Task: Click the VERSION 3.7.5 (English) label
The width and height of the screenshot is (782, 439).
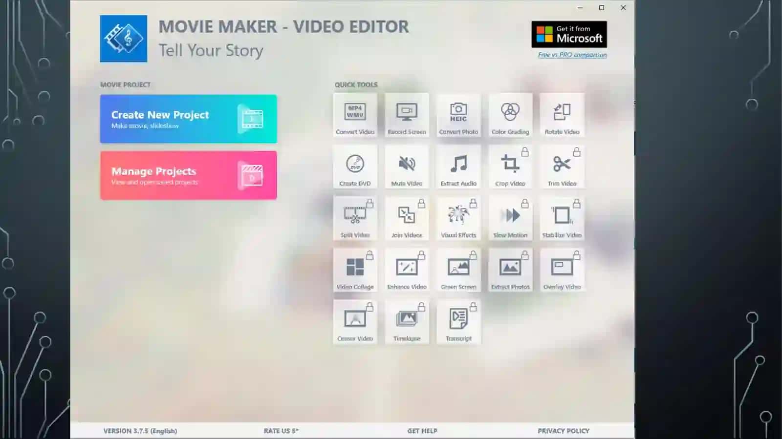Action: 140,431
